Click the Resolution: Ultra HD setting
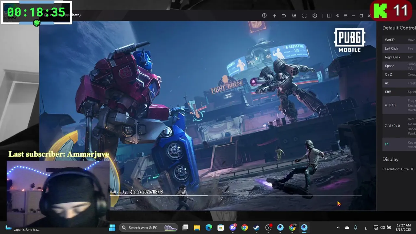This screenshot has width=416, height=234. pos(399,169)
